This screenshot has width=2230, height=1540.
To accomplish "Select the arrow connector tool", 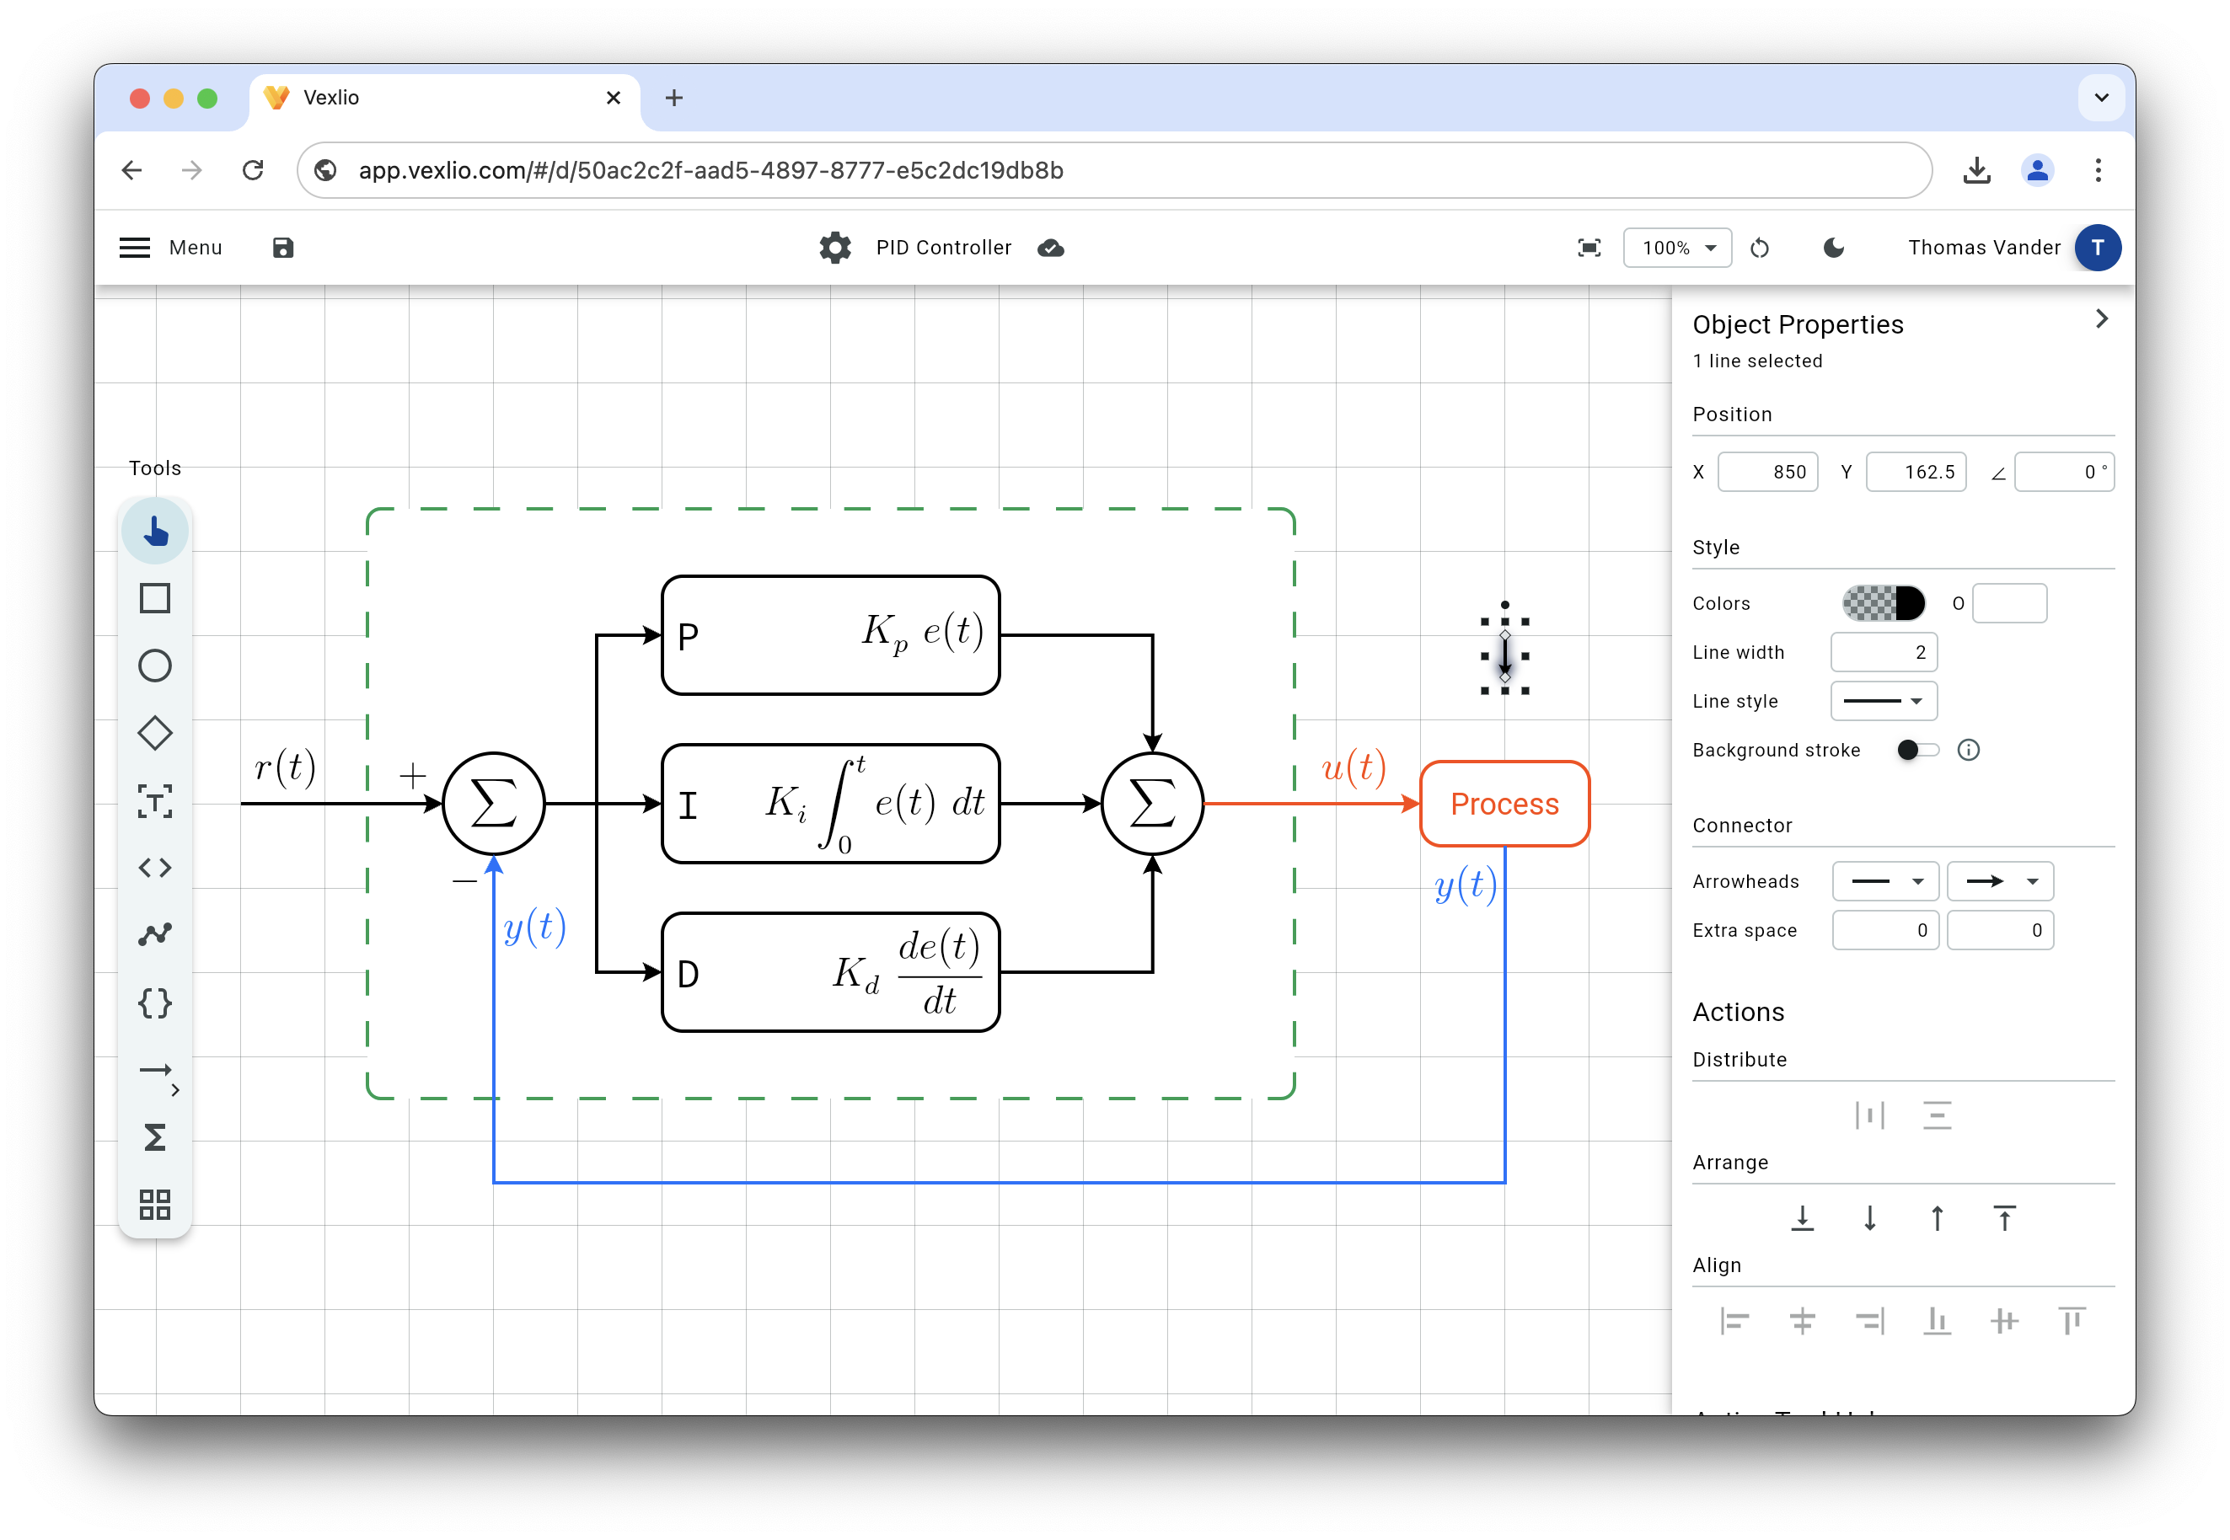I will pyautogui.click(x=154, y=1070).
